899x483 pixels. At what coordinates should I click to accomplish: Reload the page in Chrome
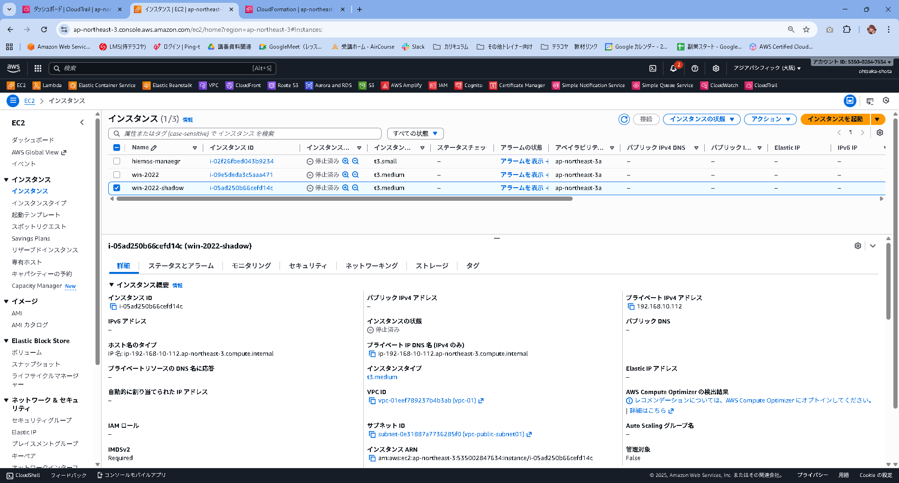tap(44, 29)
